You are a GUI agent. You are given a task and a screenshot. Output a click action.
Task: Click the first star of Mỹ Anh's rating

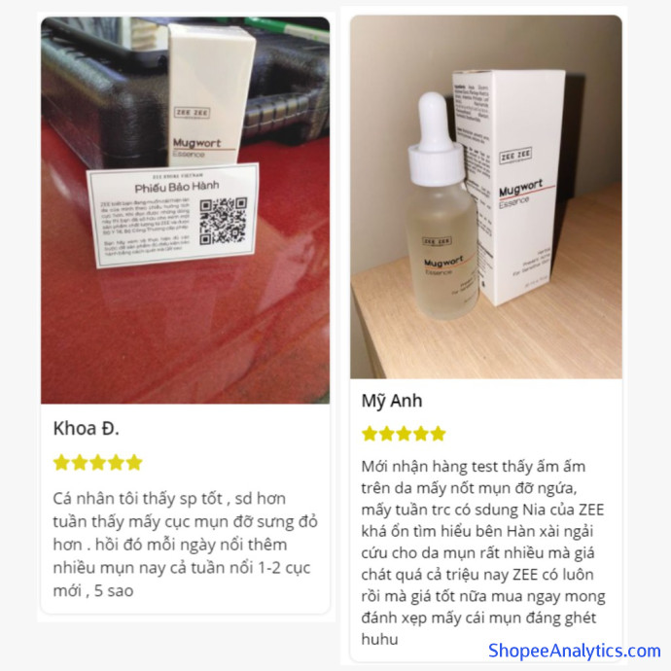pyautogui.click(x=370, y=434)
